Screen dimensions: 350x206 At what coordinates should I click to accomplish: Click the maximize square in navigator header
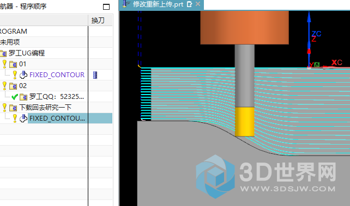106,7
